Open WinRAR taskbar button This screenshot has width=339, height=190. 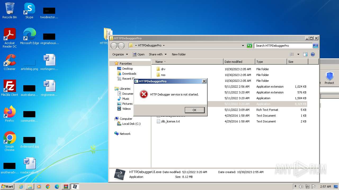[66, 187]
